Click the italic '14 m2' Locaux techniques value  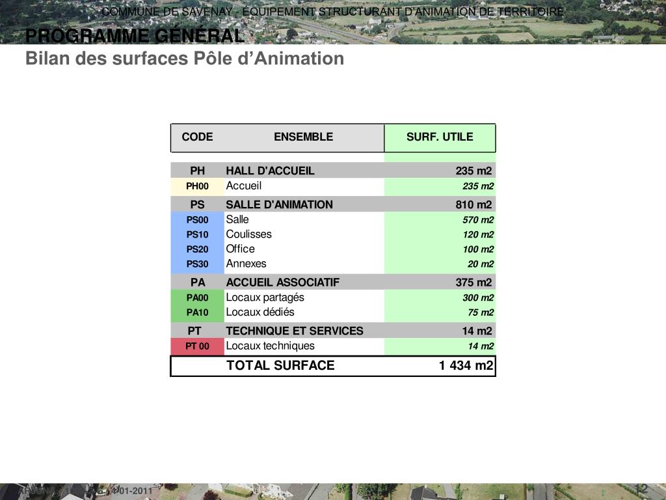click(481, 346)
